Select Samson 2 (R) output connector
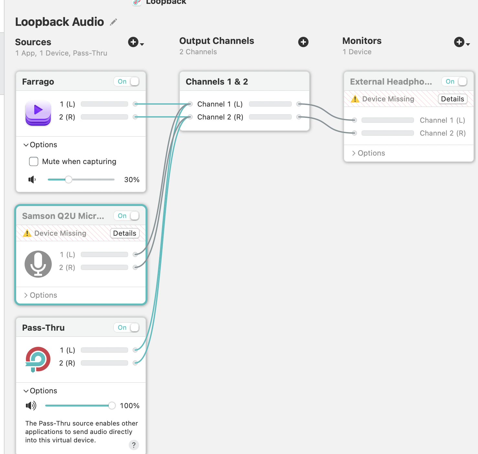Viewport: 478px width, 454px height. (136, 267)
